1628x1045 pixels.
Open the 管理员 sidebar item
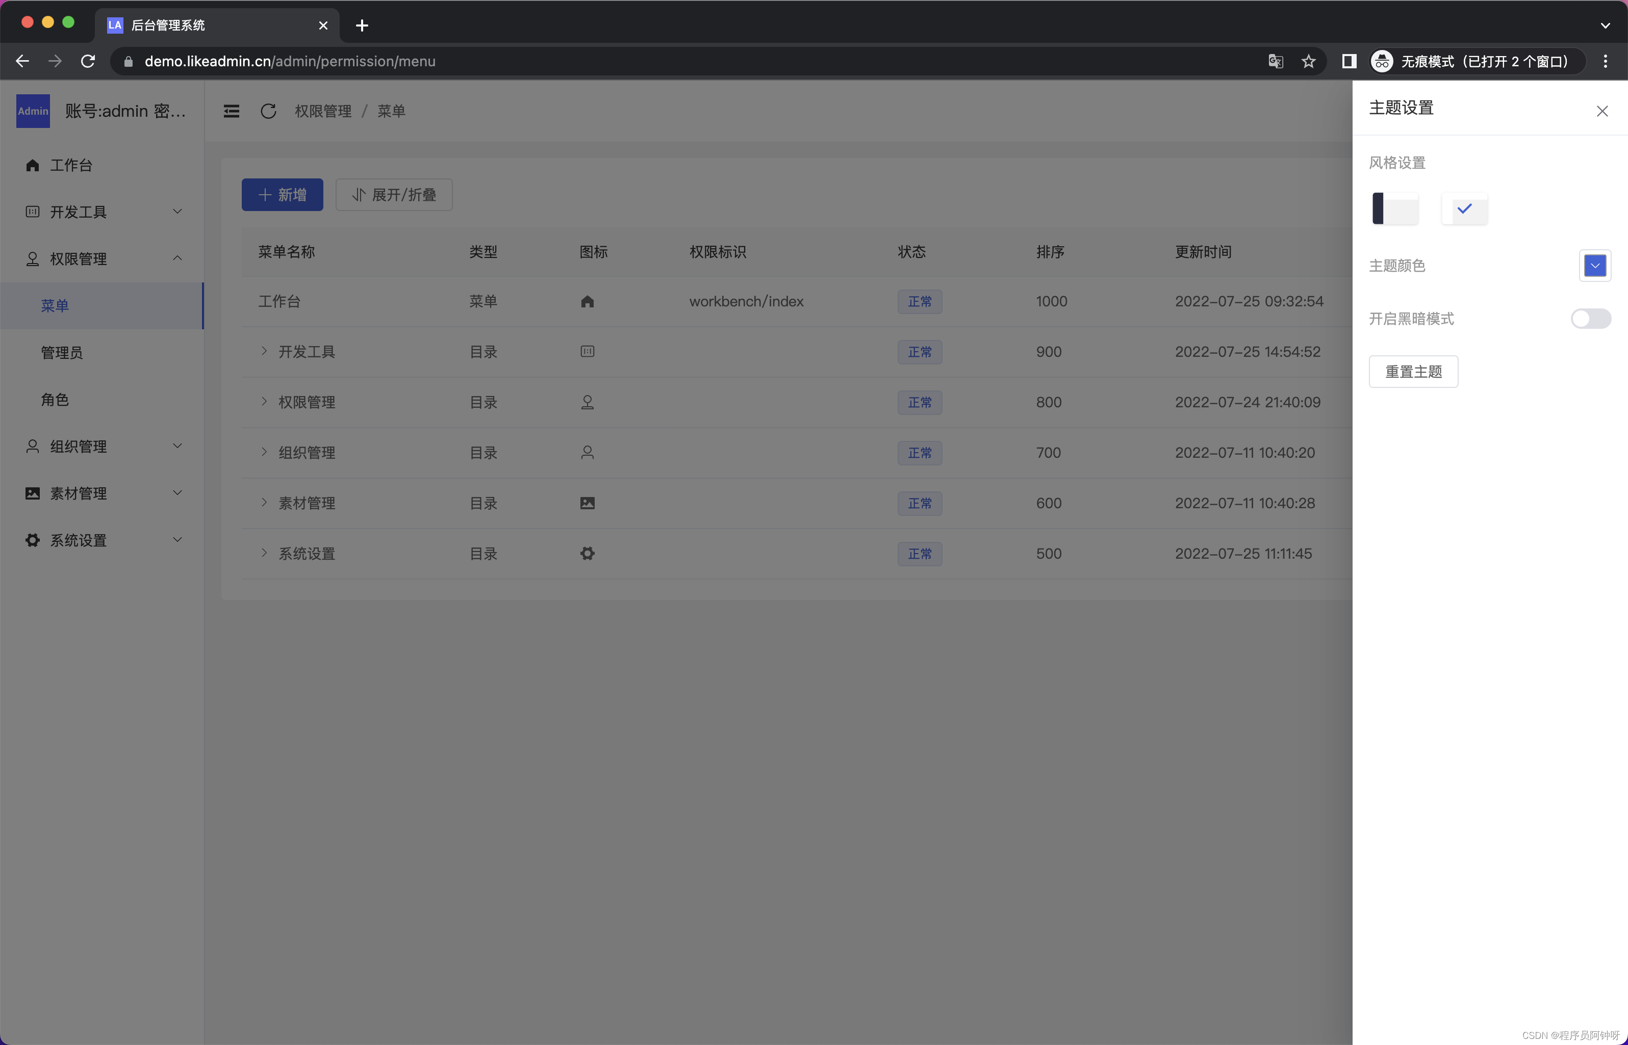[x=102, y=353]
